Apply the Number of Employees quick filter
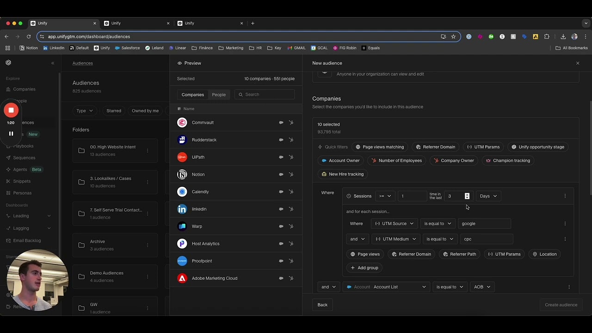 tap(397, 160)
